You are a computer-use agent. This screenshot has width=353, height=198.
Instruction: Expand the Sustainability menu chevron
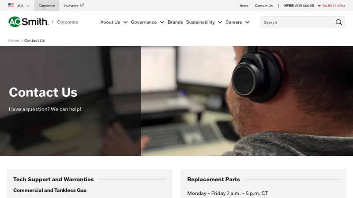point(220,22)
